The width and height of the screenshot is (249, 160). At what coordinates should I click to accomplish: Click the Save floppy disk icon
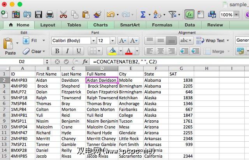pyautogui.click(x=39, y=14)
